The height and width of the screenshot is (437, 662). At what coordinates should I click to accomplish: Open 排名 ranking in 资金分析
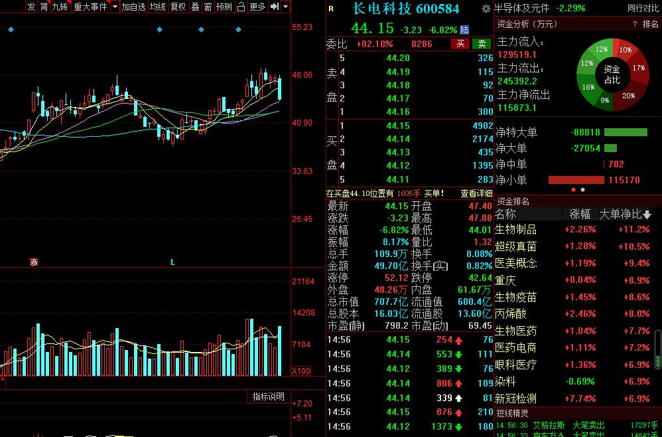click(x=650, y=25)
